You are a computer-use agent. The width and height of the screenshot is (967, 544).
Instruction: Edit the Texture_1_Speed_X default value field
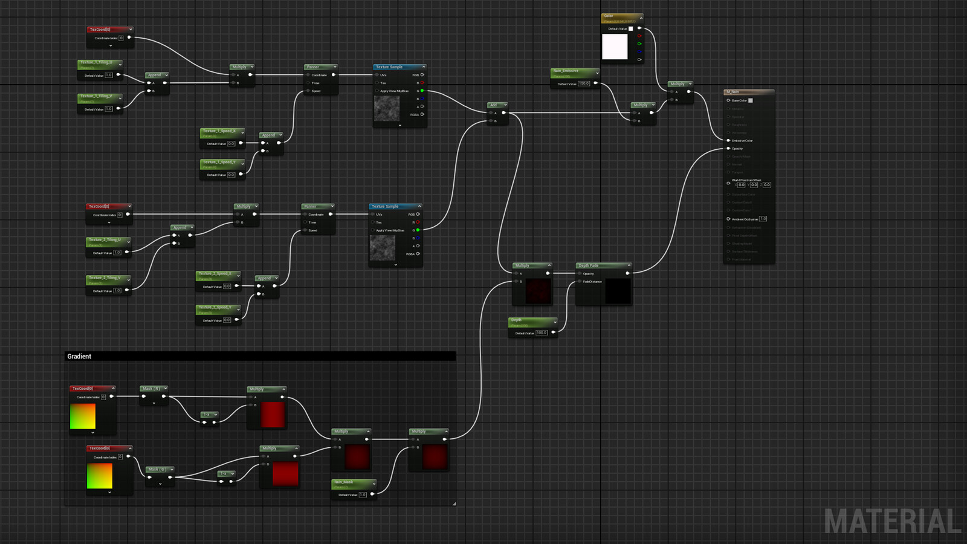click(231, 143)
